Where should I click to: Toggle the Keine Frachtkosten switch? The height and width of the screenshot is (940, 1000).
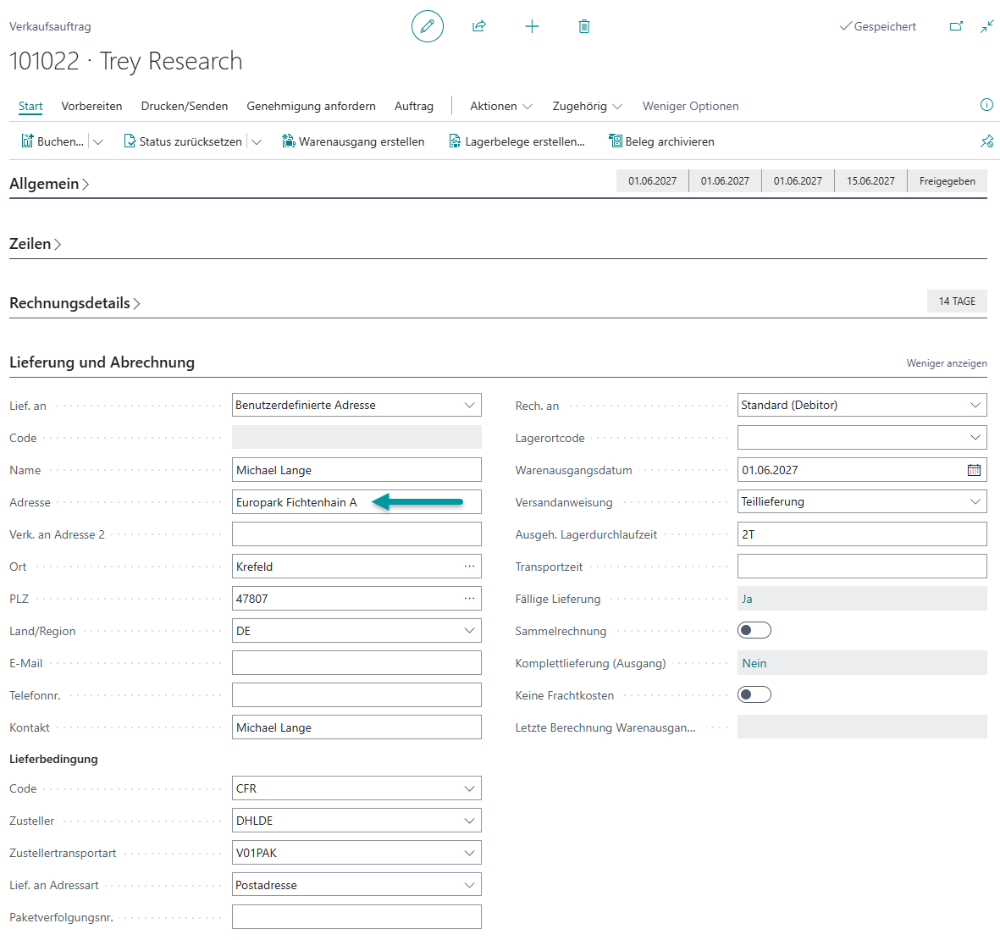[754, 694]
